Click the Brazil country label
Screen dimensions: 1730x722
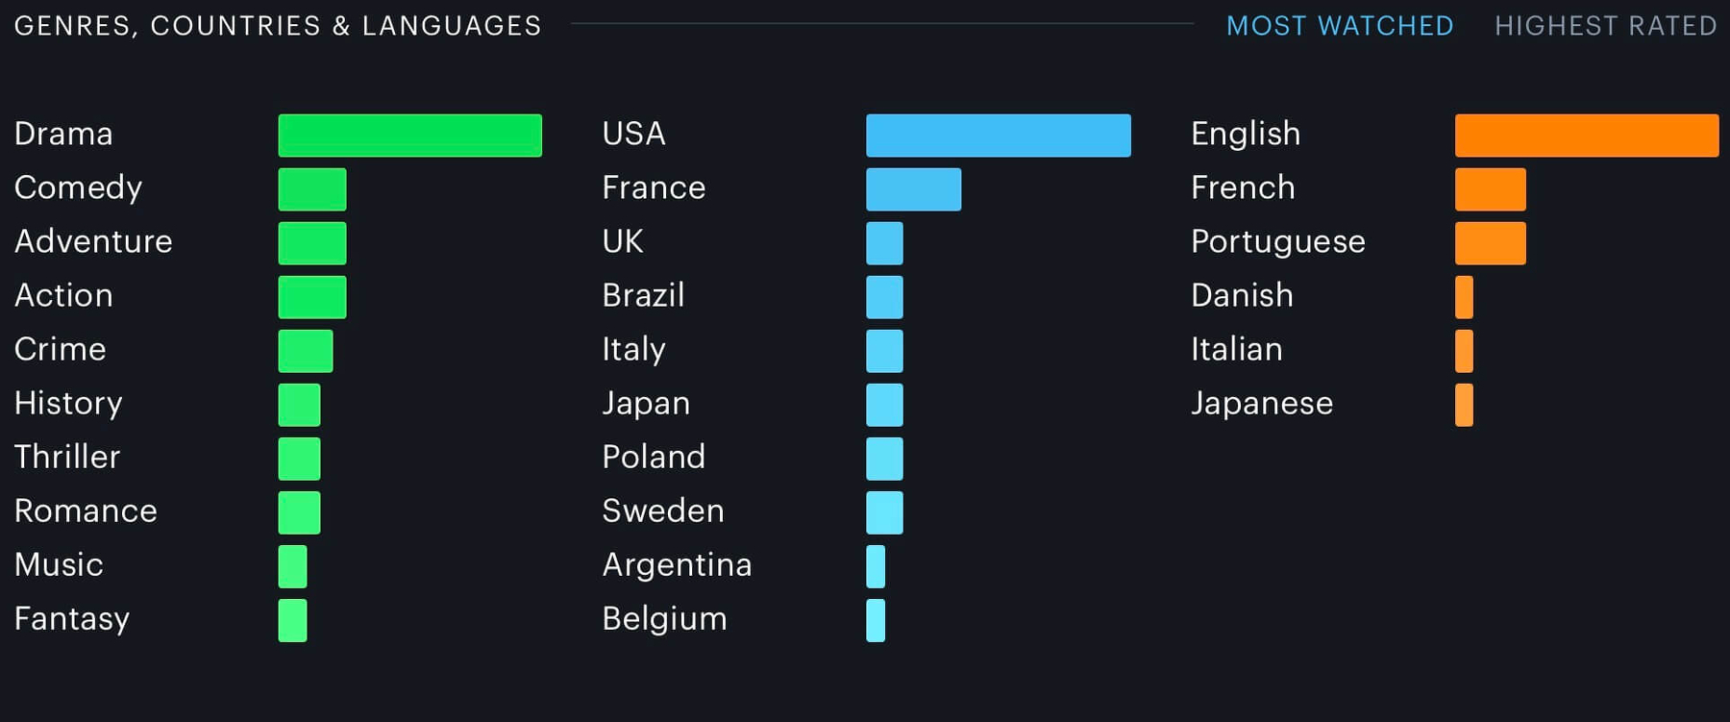click(x=643, y=295)
